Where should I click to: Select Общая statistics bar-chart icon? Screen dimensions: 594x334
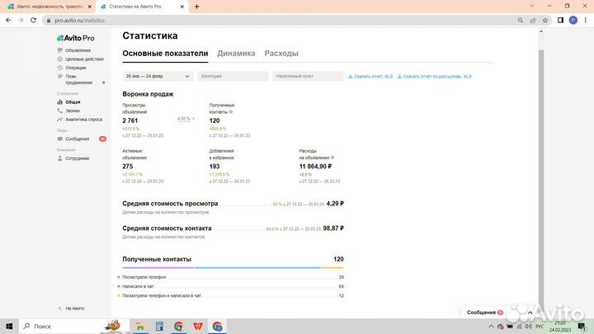60,102
